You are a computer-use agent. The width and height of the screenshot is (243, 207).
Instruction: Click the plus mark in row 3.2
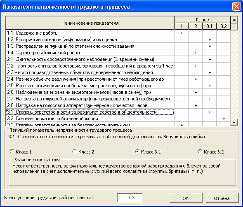point(224,119)
